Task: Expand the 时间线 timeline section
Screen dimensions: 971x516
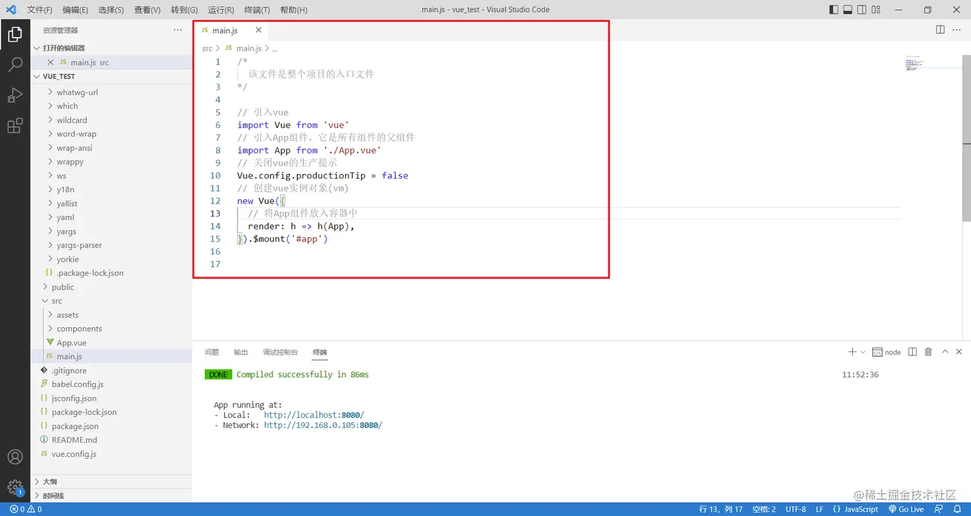Action: coord(112,495)
